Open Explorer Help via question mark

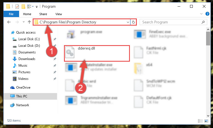(x=207, y=14)
